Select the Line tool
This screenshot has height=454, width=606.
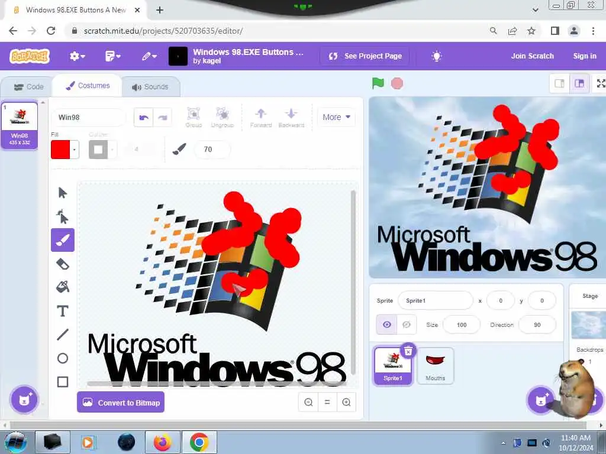(x=63, y=335)
